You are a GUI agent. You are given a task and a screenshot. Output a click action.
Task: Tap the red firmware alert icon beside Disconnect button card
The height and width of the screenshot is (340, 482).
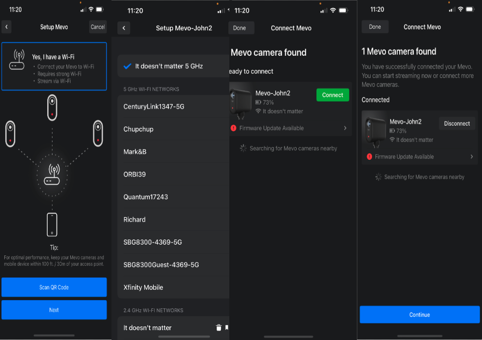tap(369, 157)
